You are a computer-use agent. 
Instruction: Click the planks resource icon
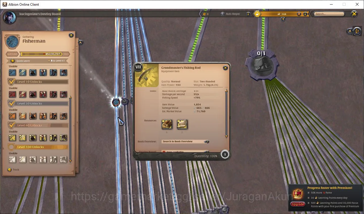click(167, 124)
